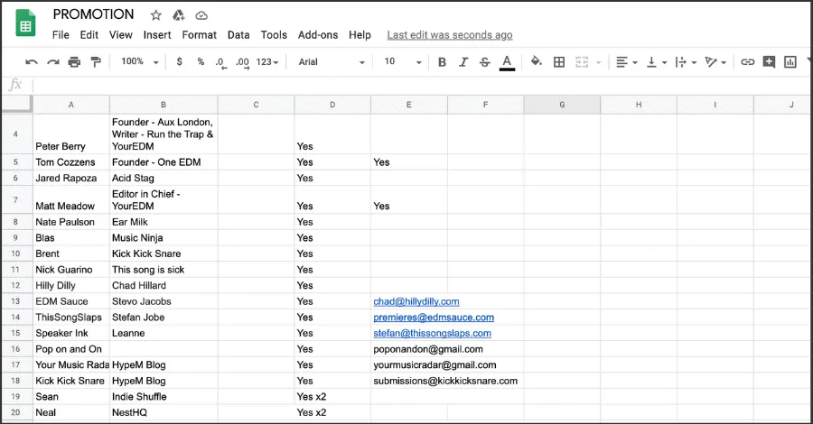The height and width of the screenshot is (424, 813).
Task: Check cloud save status icon
Action: [201, 15]
